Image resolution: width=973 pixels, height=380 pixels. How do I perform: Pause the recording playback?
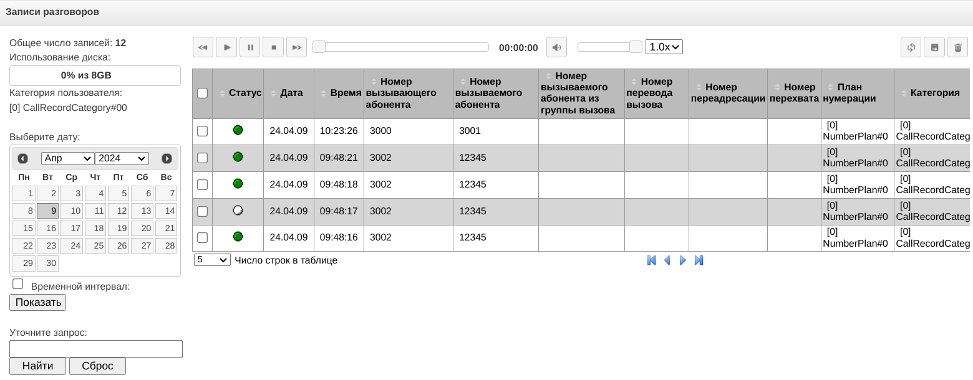pos(249,47)
